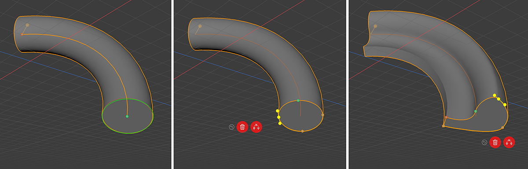Select tan path end point on middle tube
Image resolution: width=528 pixels, height=169 pixels.
[200, 26]
